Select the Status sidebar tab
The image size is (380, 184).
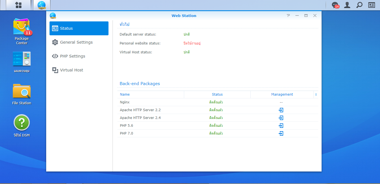point(79,28)
